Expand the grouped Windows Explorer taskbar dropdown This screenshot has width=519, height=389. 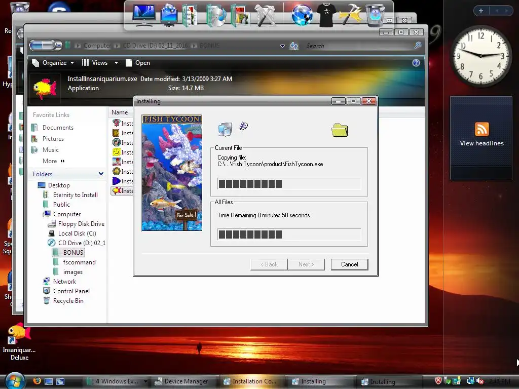coord(145,381)
